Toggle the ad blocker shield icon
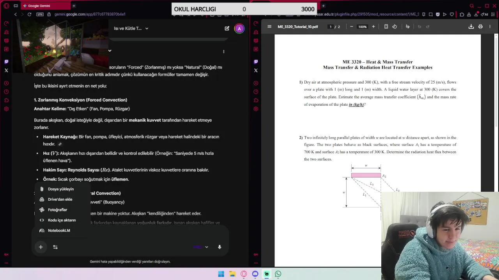The width and height of the screenshot is (499, 280). [438, 14]
